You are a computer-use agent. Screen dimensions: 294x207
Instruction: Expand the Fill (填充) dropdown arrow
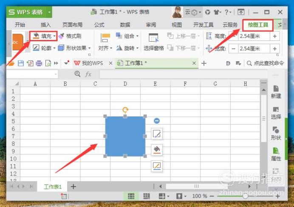pyautogui.click(x=54, y=36)
